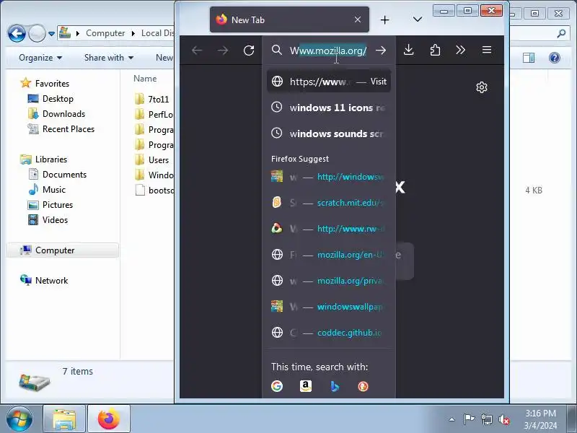Screen dimensions: 577x433
Task: Click the Firefox forward arrow button
Action: [x=223, y=50]
